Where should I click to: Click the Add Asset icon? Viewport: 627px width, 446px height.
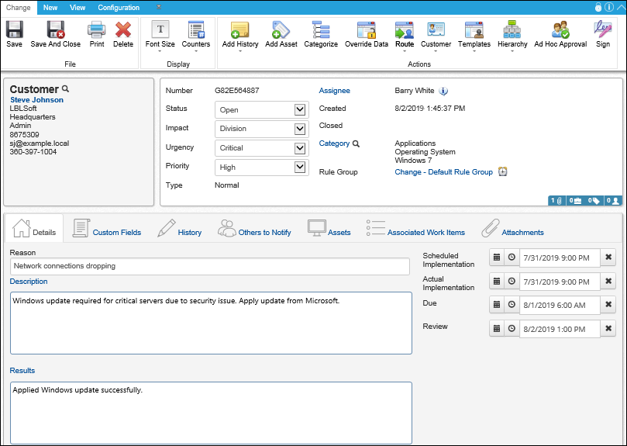(281, 30)
